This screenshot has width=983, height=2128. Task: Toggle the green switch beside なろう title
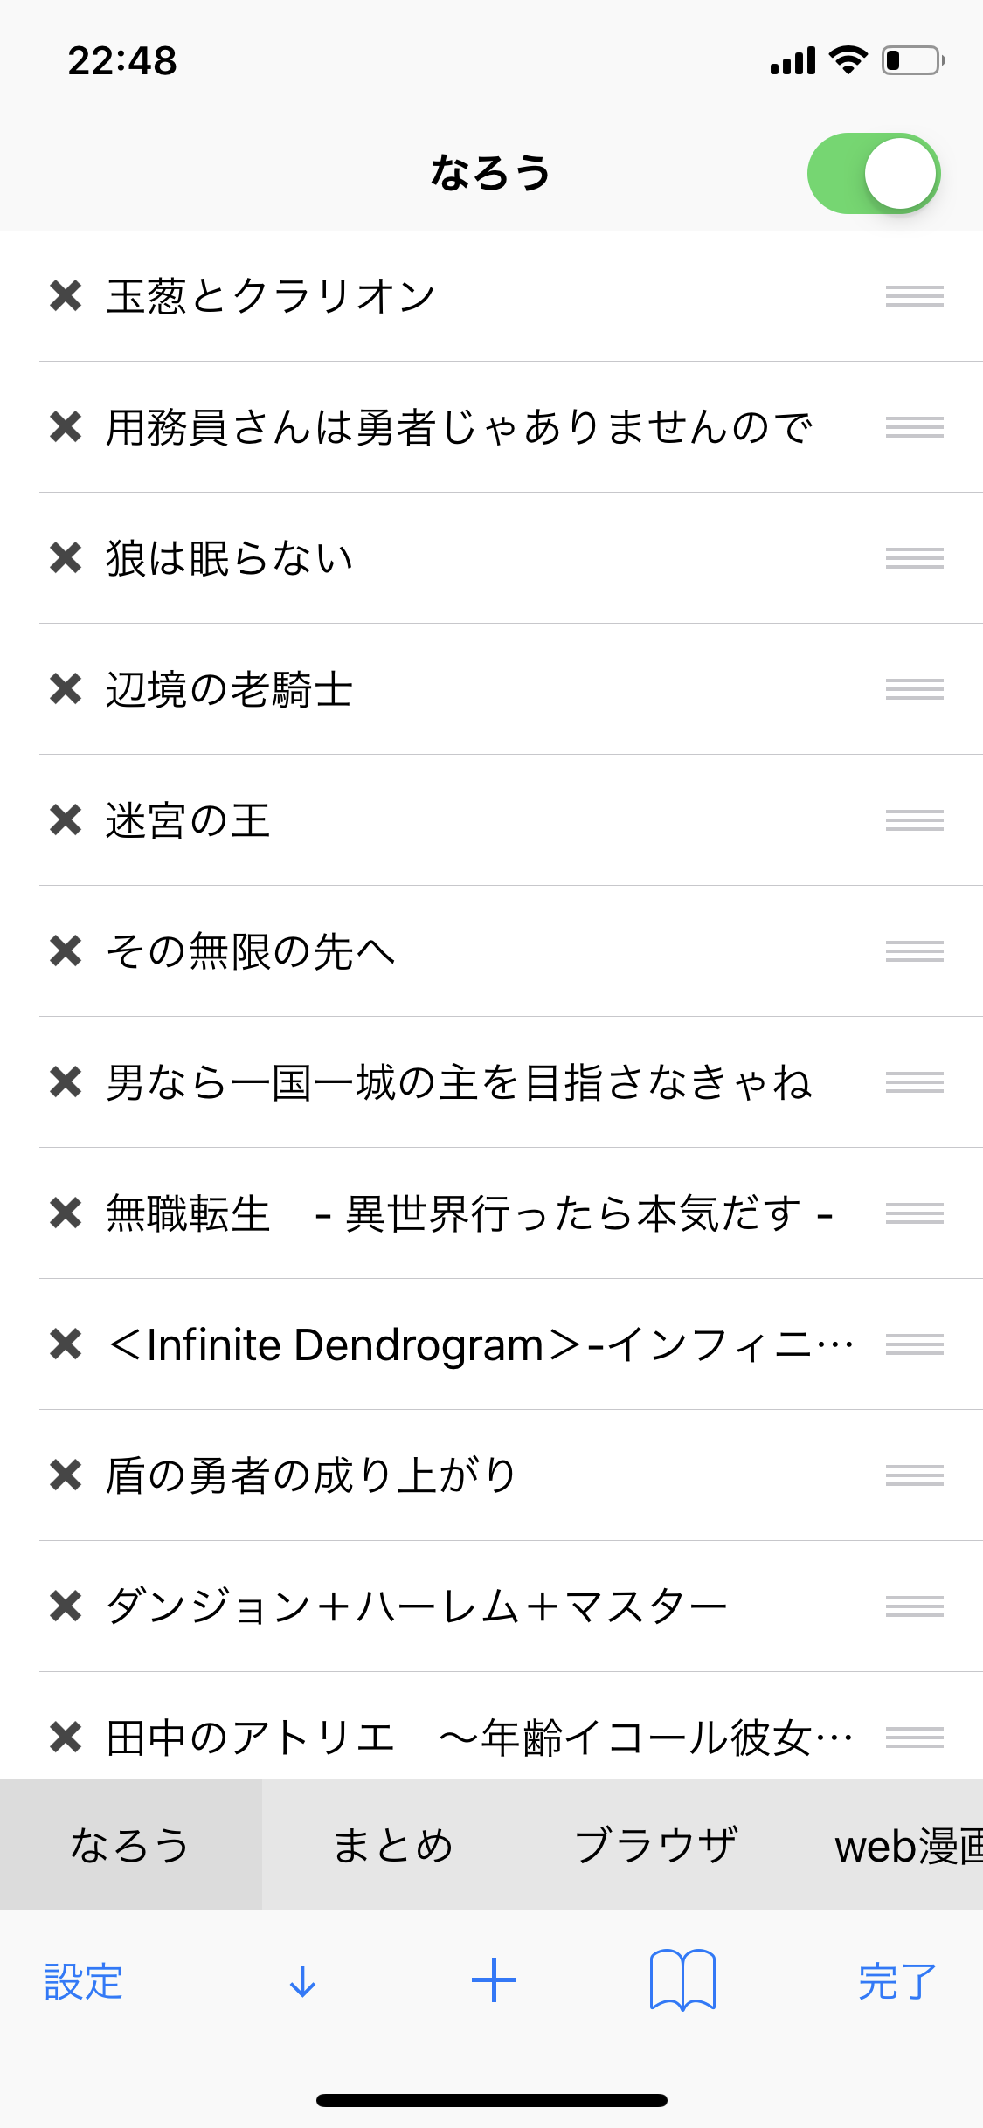[873, 174]
